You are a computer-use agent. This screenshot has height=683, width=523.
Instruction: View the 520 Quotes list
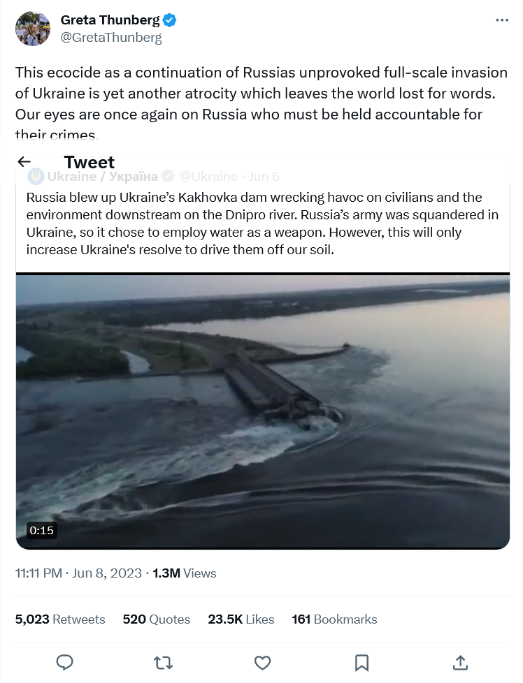pos(156,619)
